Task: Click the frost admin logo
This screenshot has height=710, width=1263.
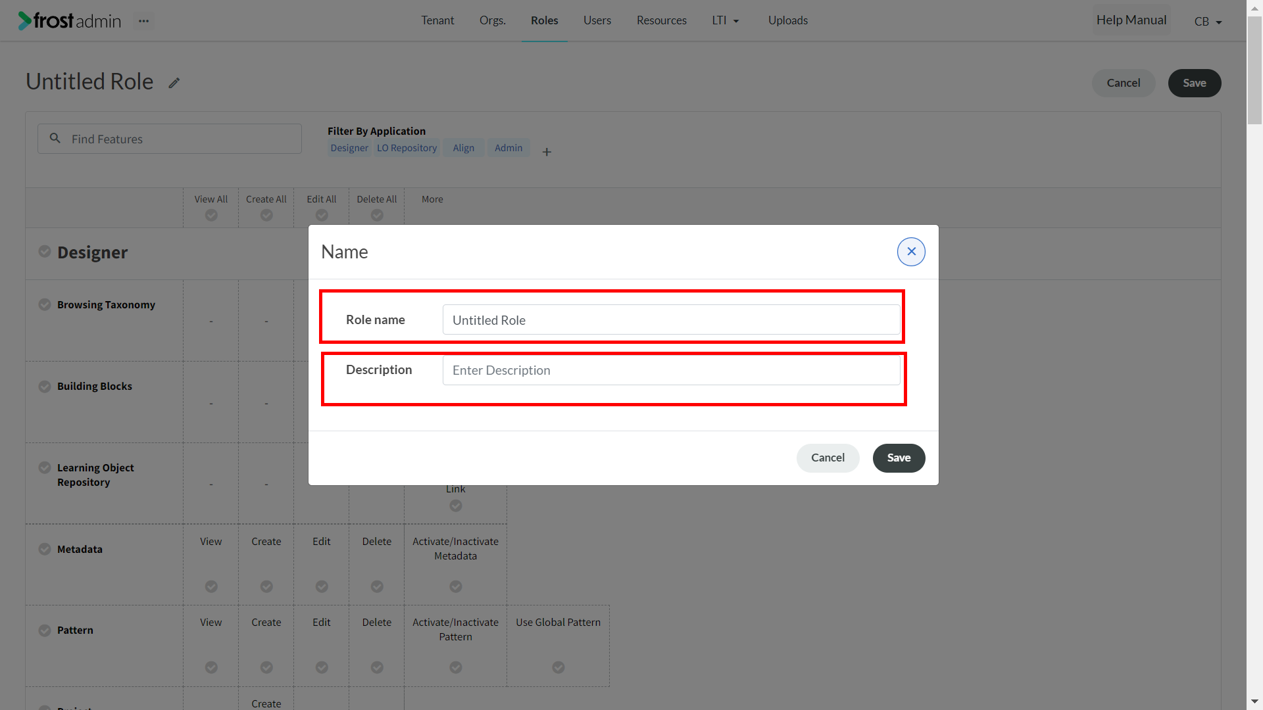Action: pyautogui.click(x=70, y=21)
